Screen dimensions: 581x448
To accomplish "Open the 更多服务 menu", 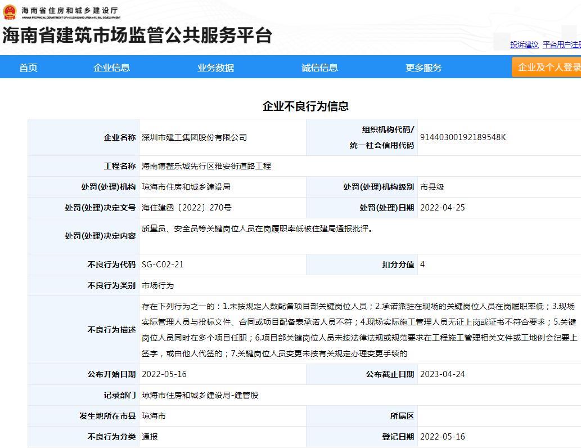I will 424,68.
